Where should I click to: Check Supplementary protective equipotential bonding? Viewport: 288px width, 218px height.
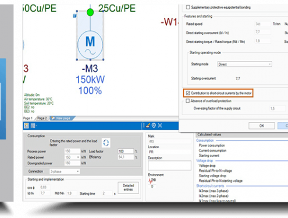point(188,7)
